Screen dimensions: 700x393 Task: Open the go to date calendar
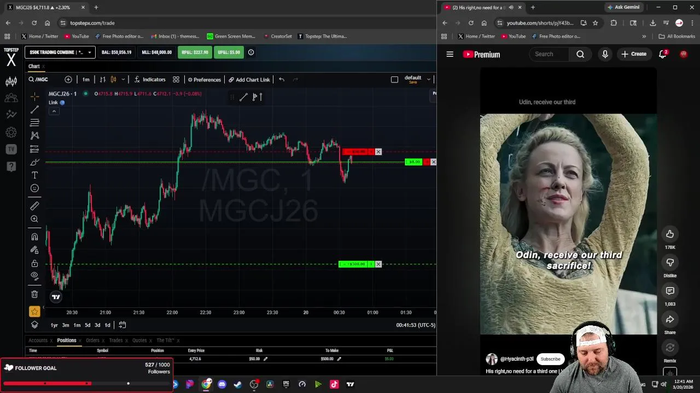coord(122,325)
